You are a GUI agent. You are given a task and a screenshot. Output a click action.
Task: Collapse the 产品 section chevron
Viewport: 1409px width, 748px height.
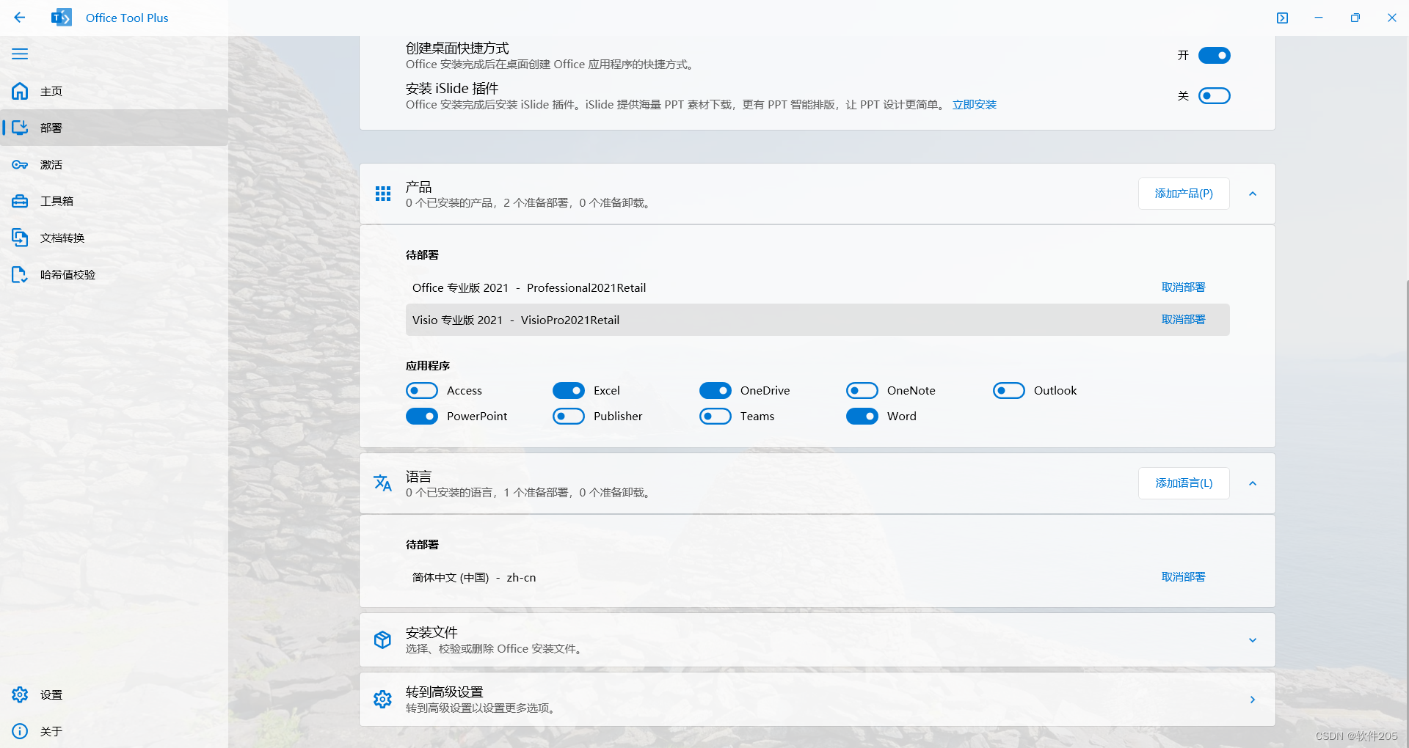coord(1253,194)
